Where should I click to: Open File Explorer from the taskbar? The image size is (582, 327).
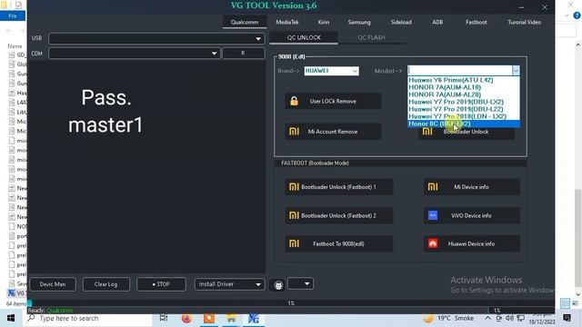(x=231, y=319)
